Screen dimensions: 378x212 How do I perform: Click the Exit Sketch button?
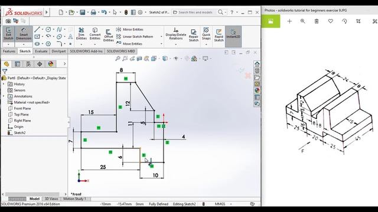[x=8, y=34]
